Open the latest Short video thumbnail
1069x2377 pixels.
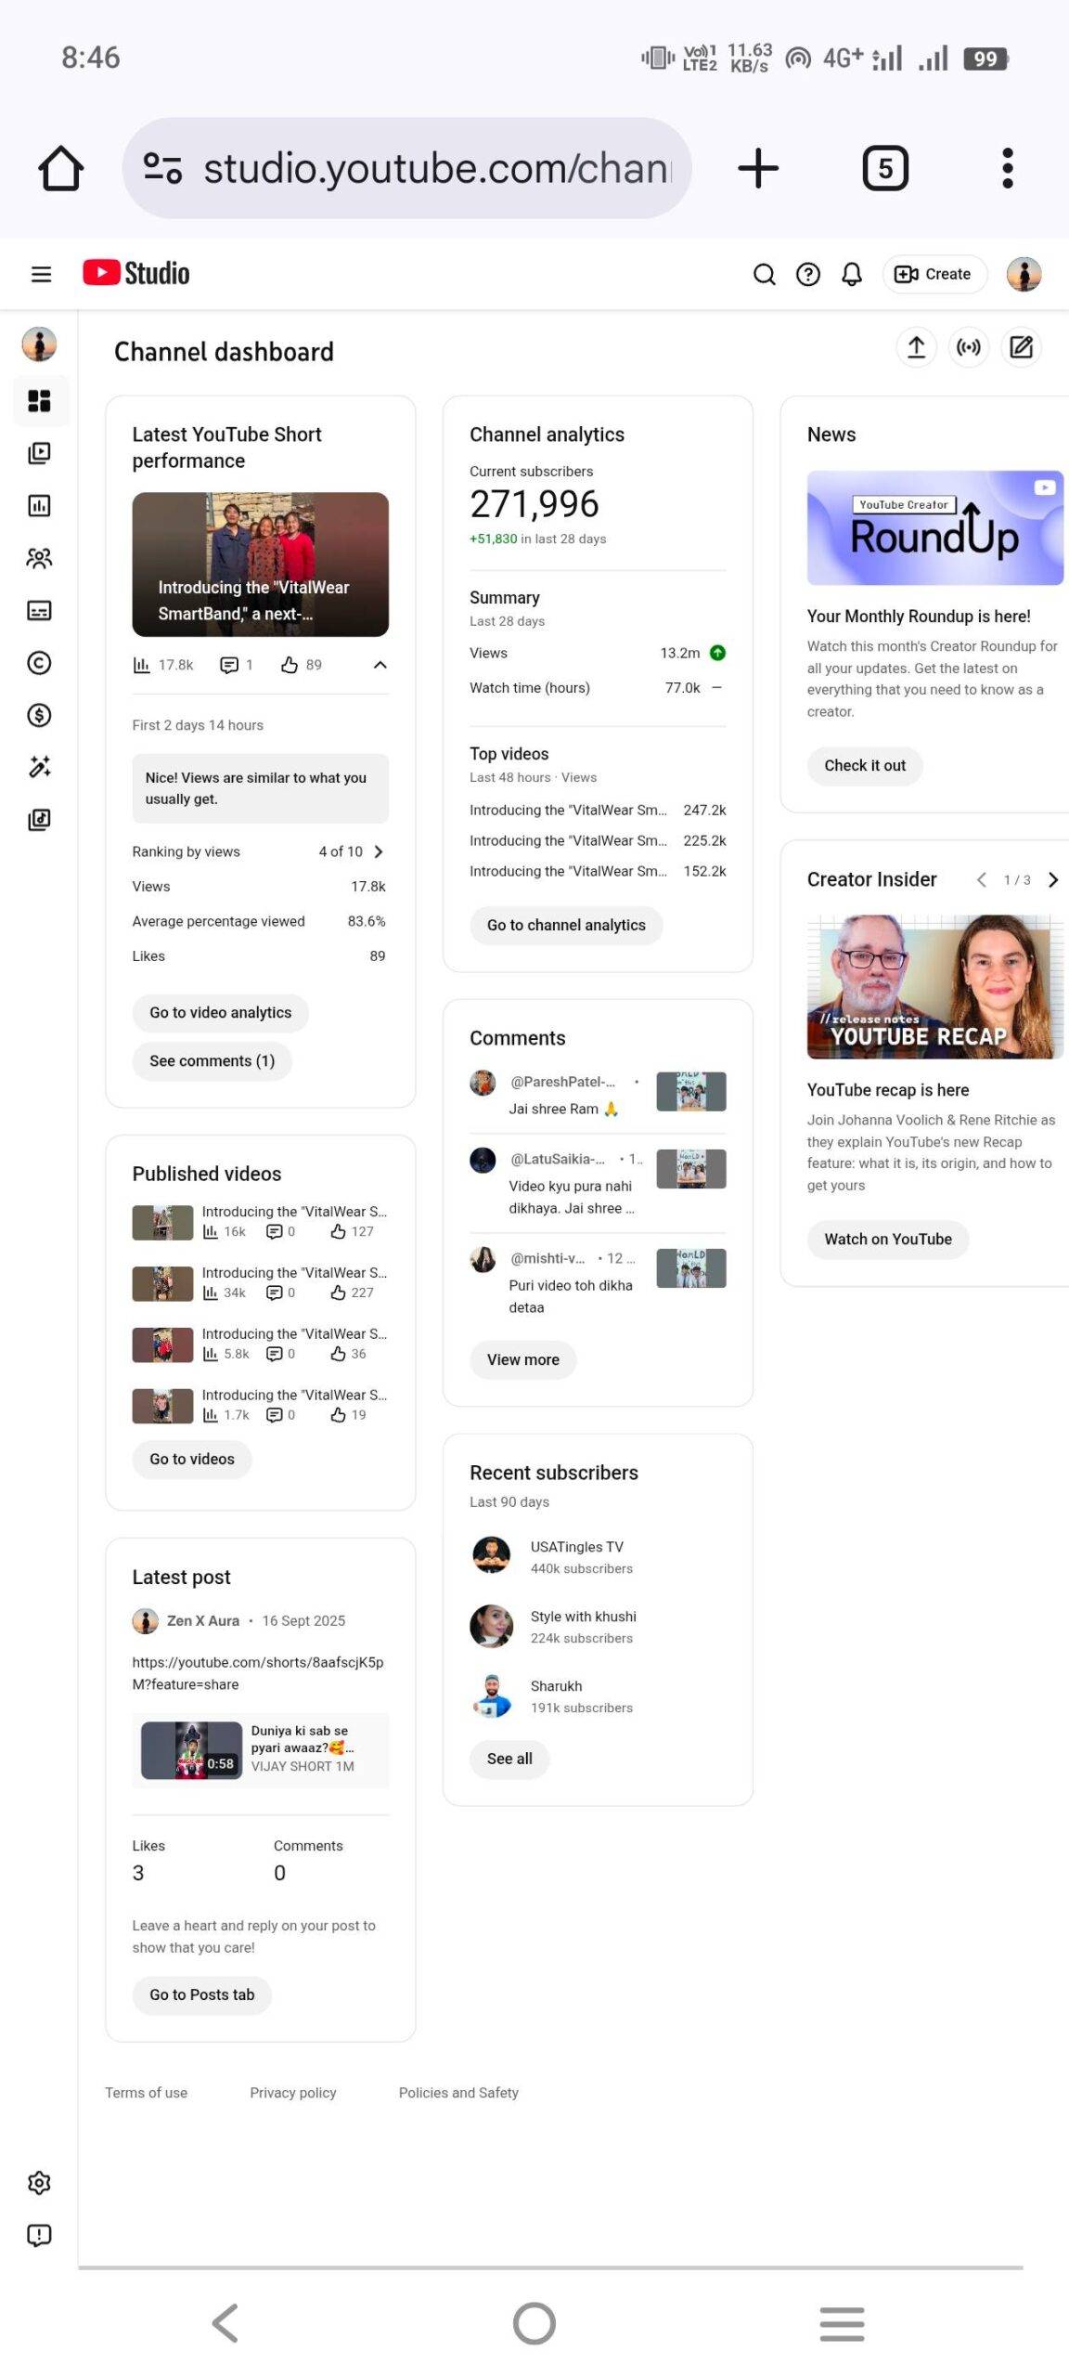coord(260,564)
